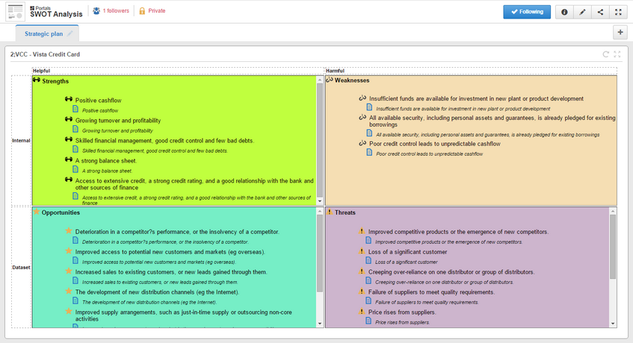The height and width of the screenshot is (343, 633).
Task: Select the Insufficient funds weakness item
Action: point(476,98)
